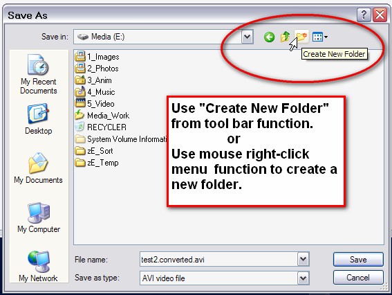Click the Cancel button
The image size is (392, 295).
coord(358,278)
